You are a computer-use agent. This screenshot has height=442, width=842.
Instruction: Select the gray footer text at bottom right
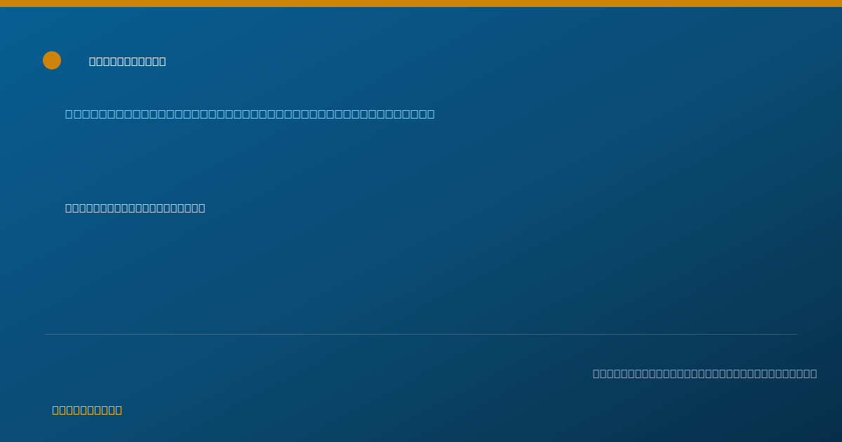pos(704,374)
